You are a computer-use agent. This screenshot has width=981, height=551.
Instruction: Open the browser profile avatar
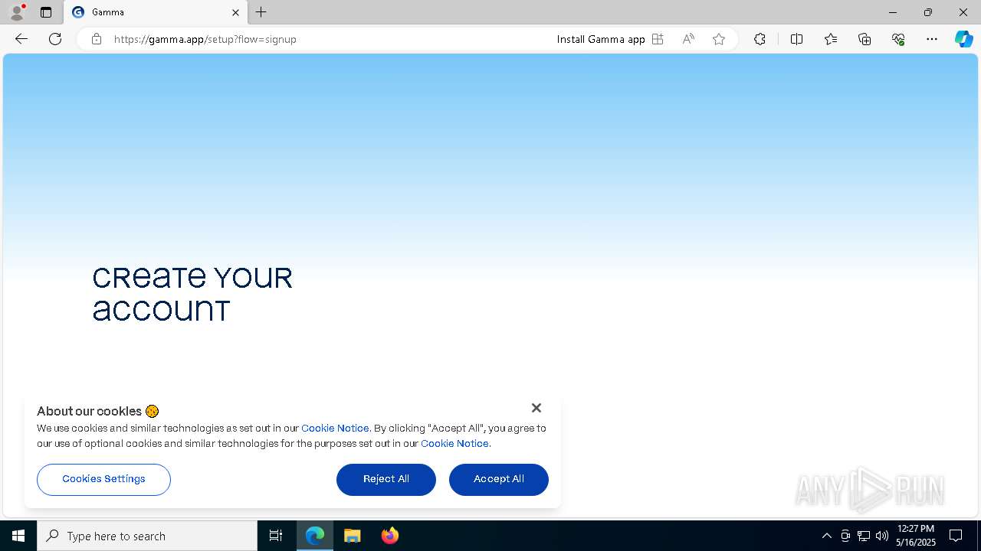click(17, 12)
